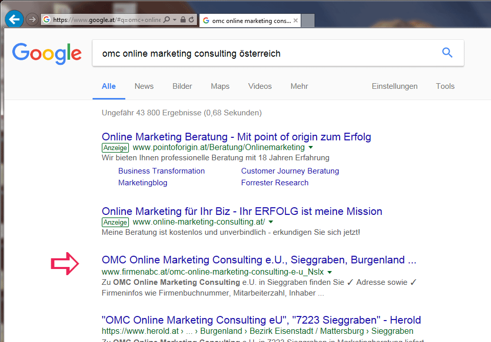This screenshot has height=342, width=491.
Task: Open the address bar autocomplete dropdown arrow
Action: click(175, 20)
